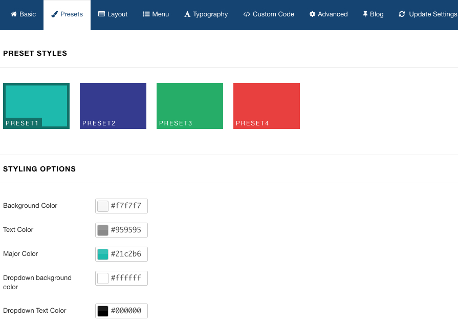Click the list icon beside Menu

pos(146,14)
